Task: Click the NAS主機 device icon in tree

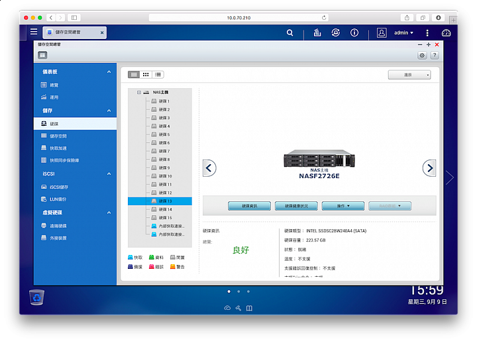Action: point(146,92)
